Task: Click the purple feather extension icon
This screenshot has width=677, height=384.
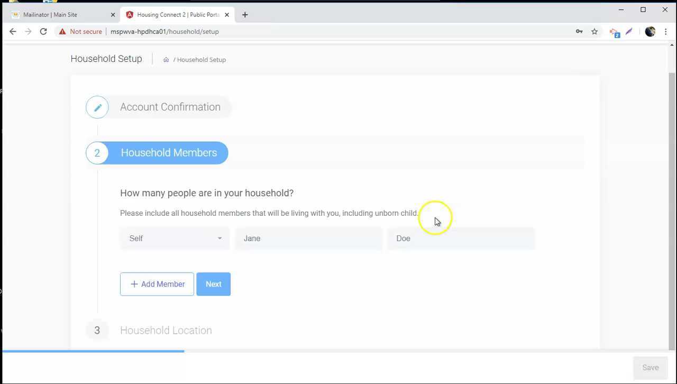Action: [629, 31]
